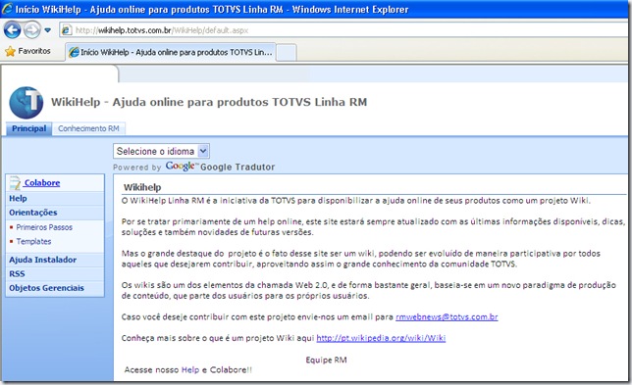Click the Google Tradutor label
Screen dimensions: 632x385
pos(237,167)
